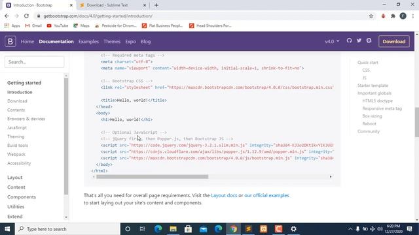Open Chrome three-dot menu
Screen dimensions: 419x235
413,16
